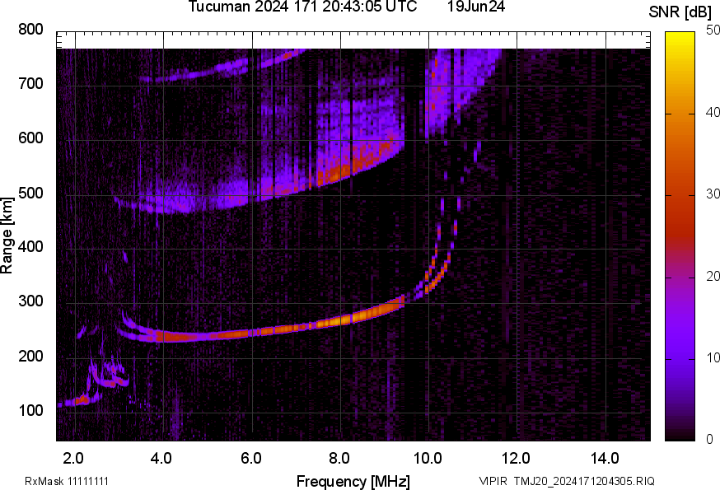Click the range axis value 300

pyautogui.click(x=30, y=301)
